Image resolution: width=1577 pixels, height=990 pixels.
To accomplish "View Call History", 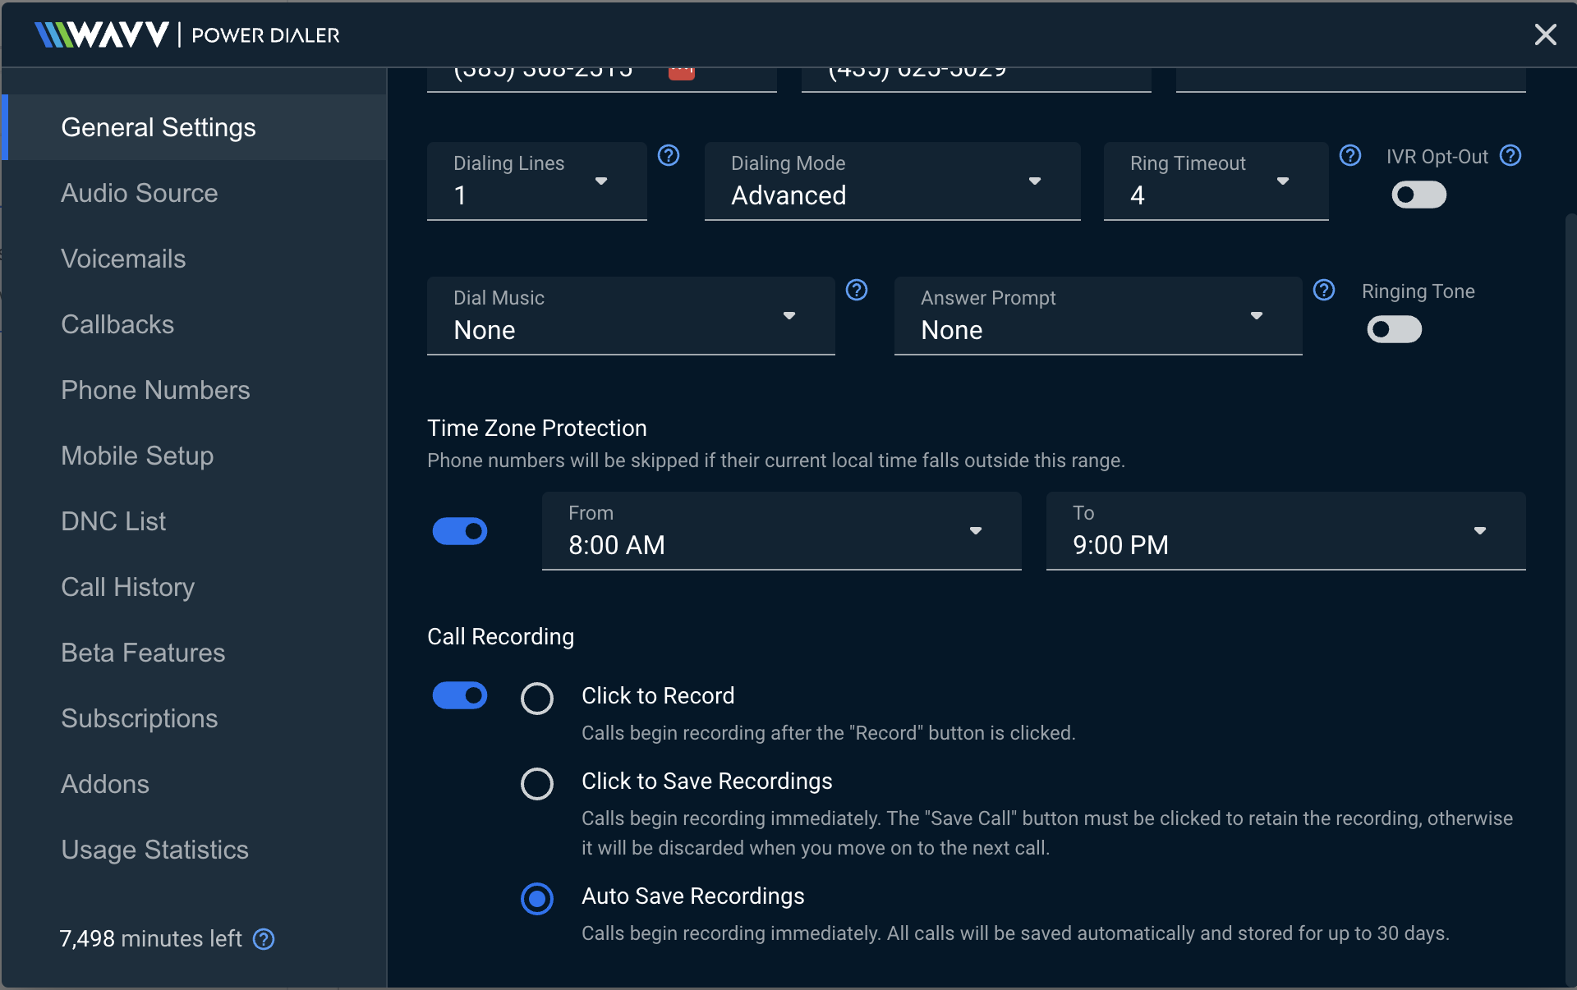I will 194,587.
